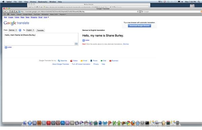The width and height of the screenshot is (202, 130).
Task: Expand the News bookmarks folder dropdown
Action: tap(54, 14)
